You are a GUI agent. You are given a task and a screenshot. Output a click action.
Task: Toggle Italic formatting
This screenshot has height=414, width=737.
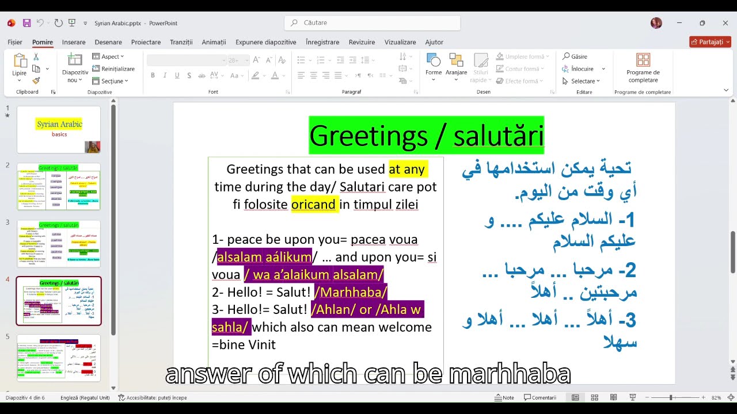(165, 75)
